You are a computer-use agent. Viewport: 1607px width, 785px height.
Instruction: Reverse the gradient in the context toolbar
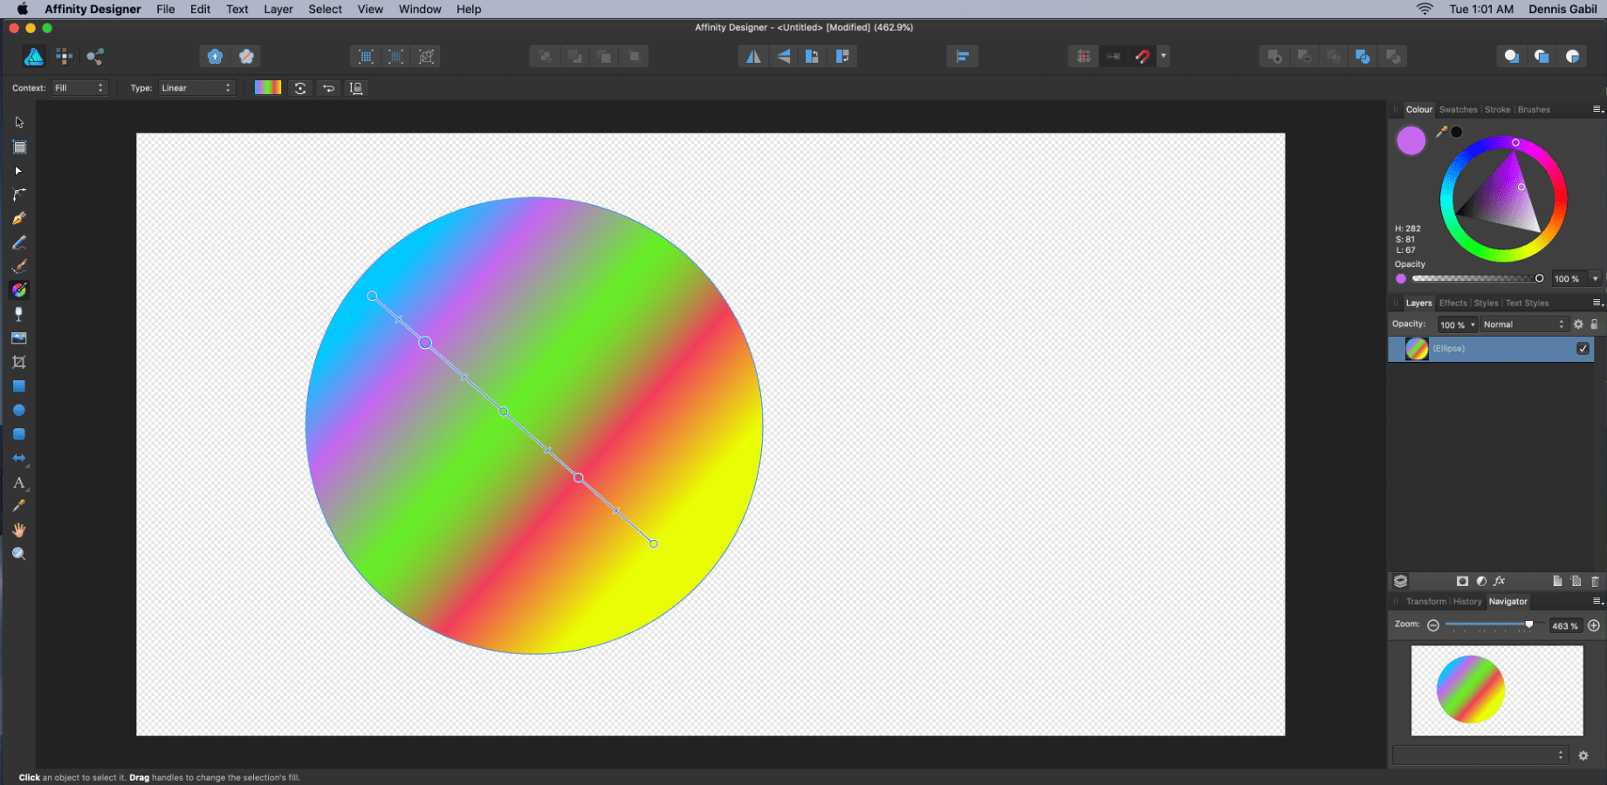[x=328, y=88]
